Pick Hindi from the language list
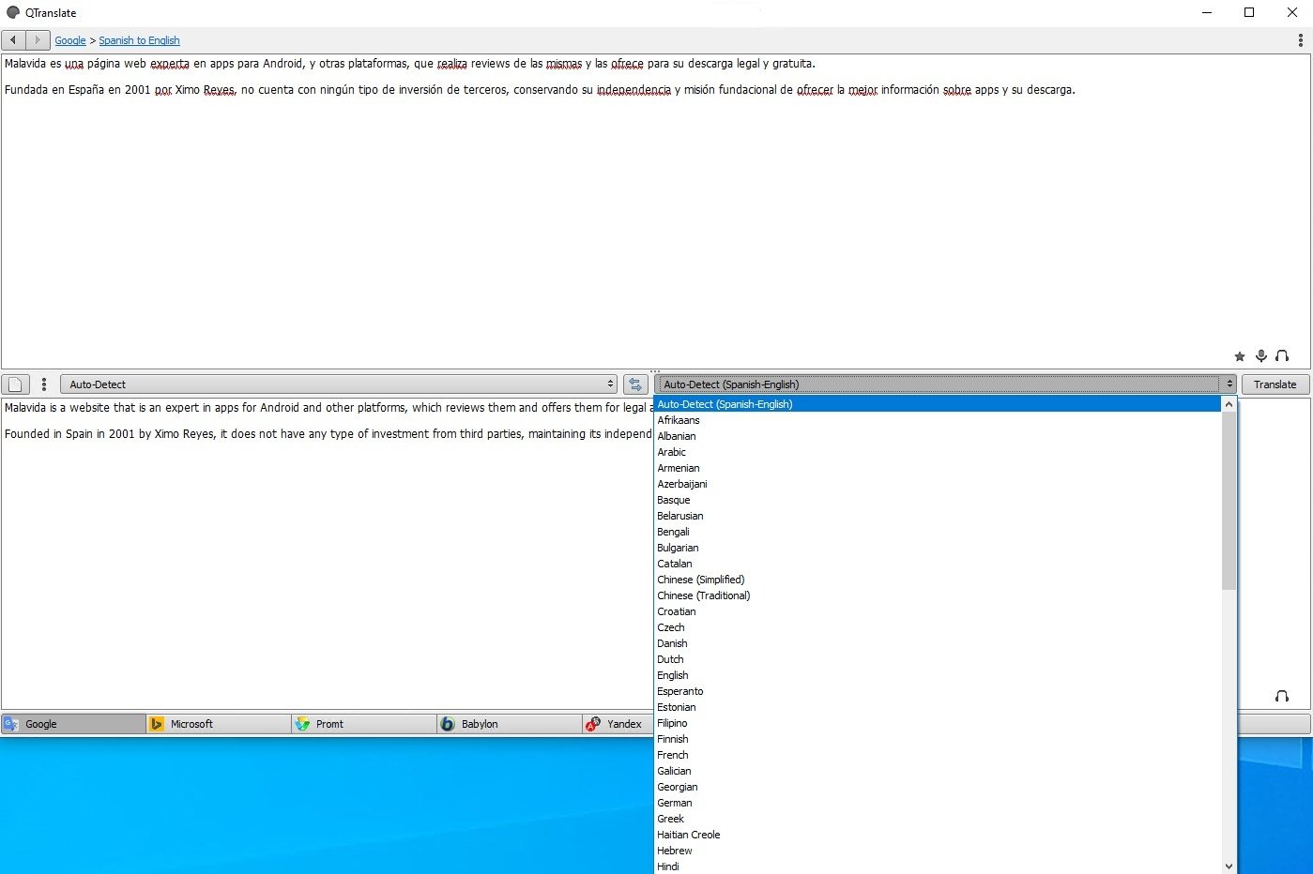Image resolution: width=1313 pixels, height=874 pixels. coord(938,866)
